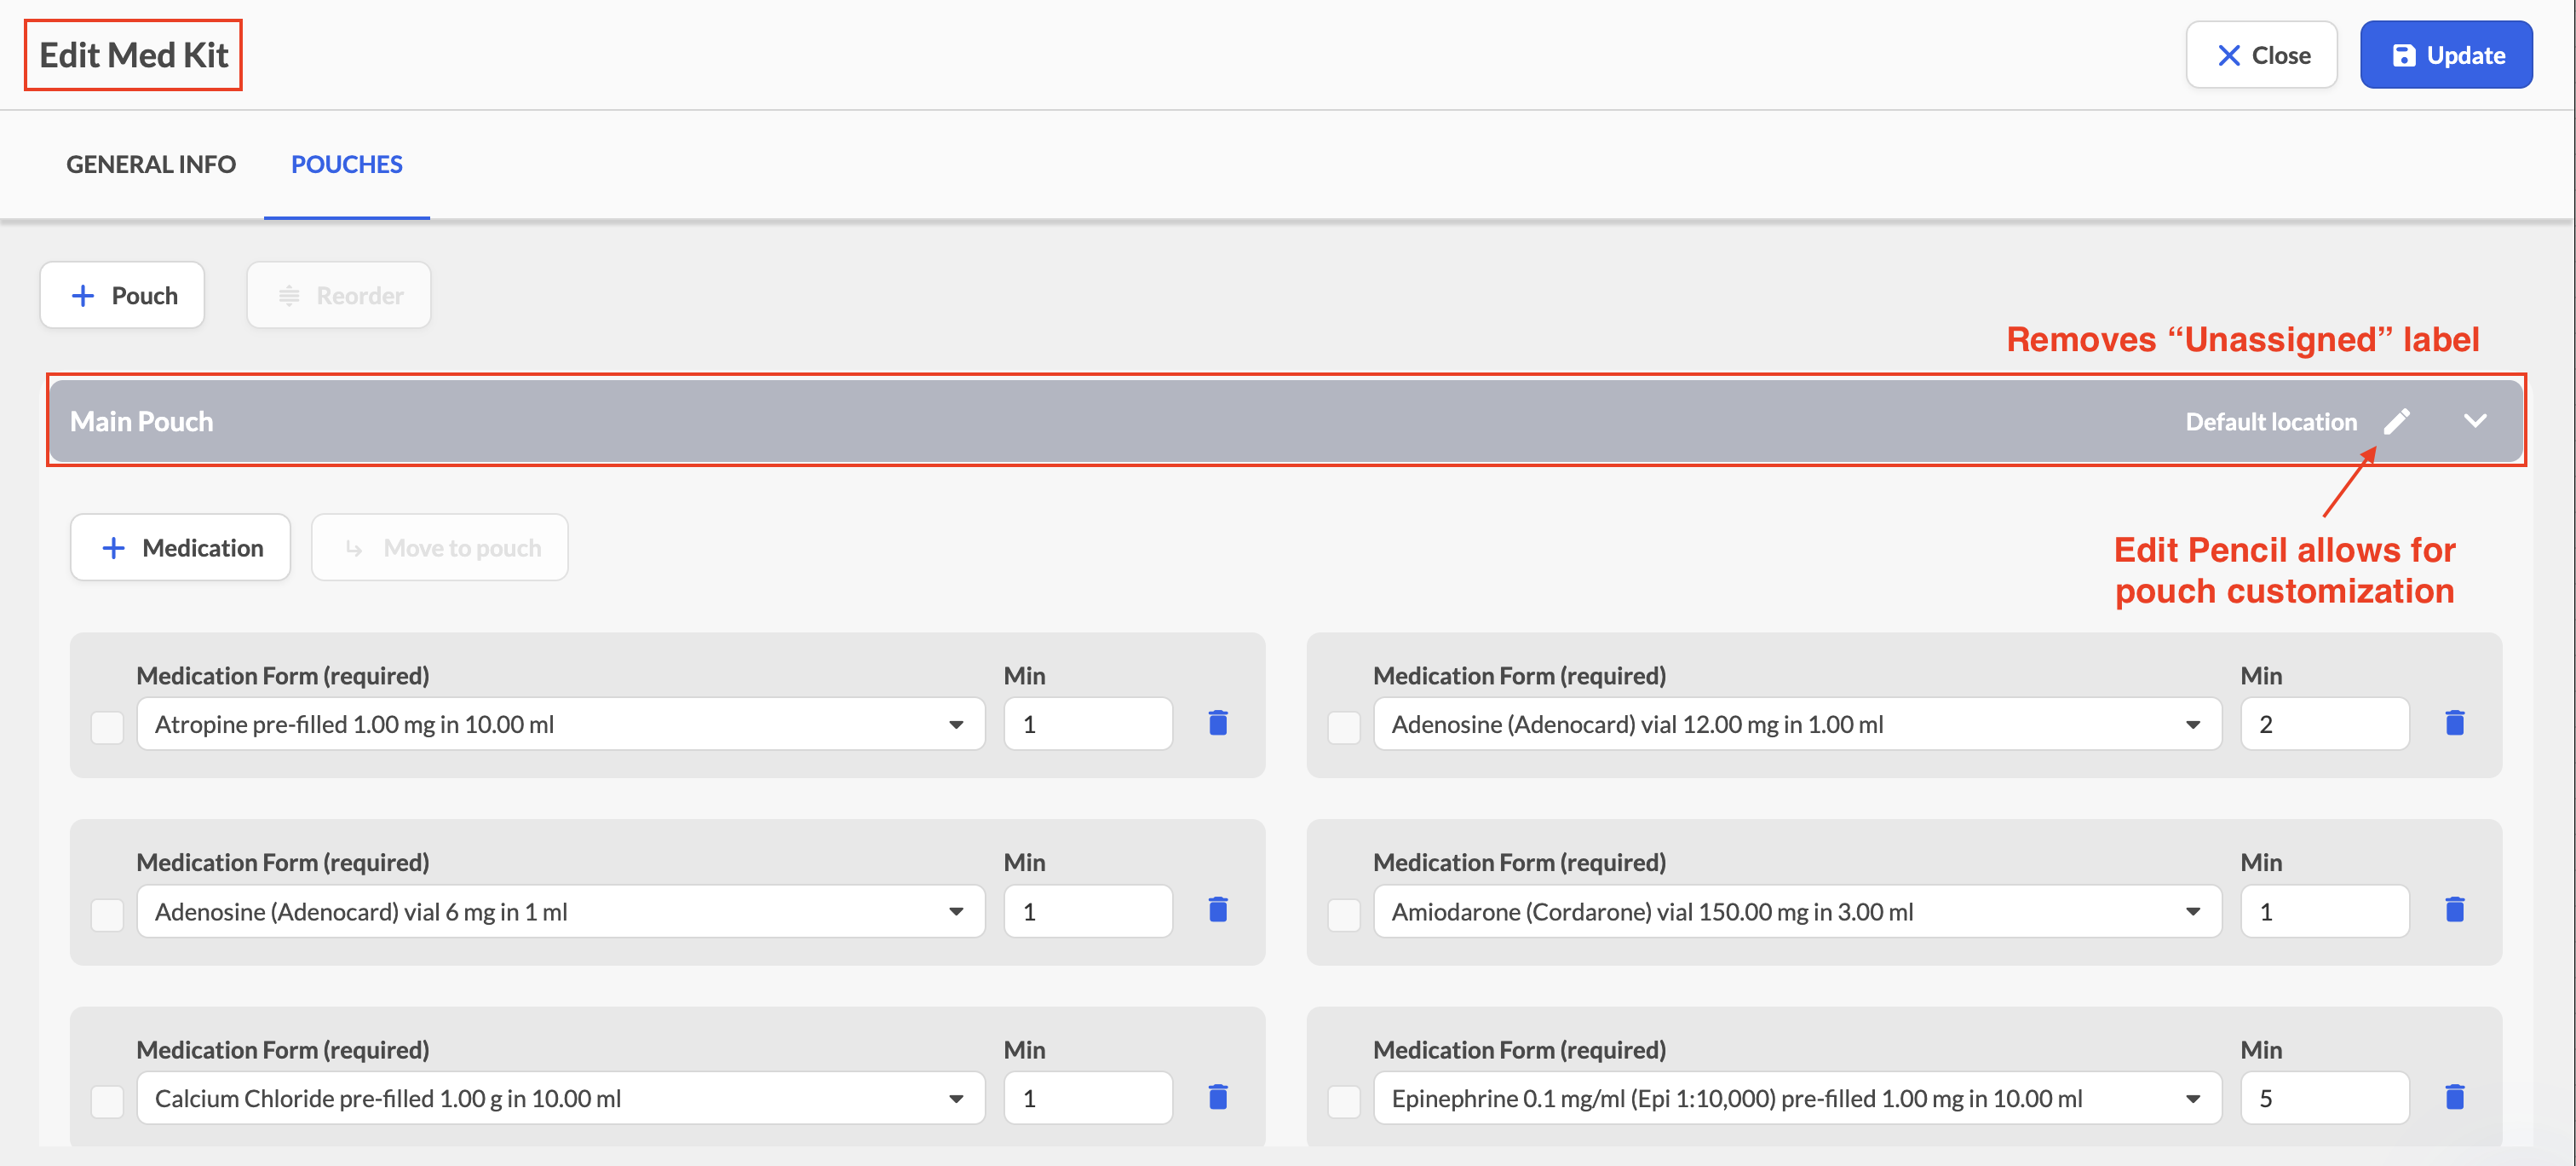Delete the Adenosine vial 6 mg row

click(1217, 909)
